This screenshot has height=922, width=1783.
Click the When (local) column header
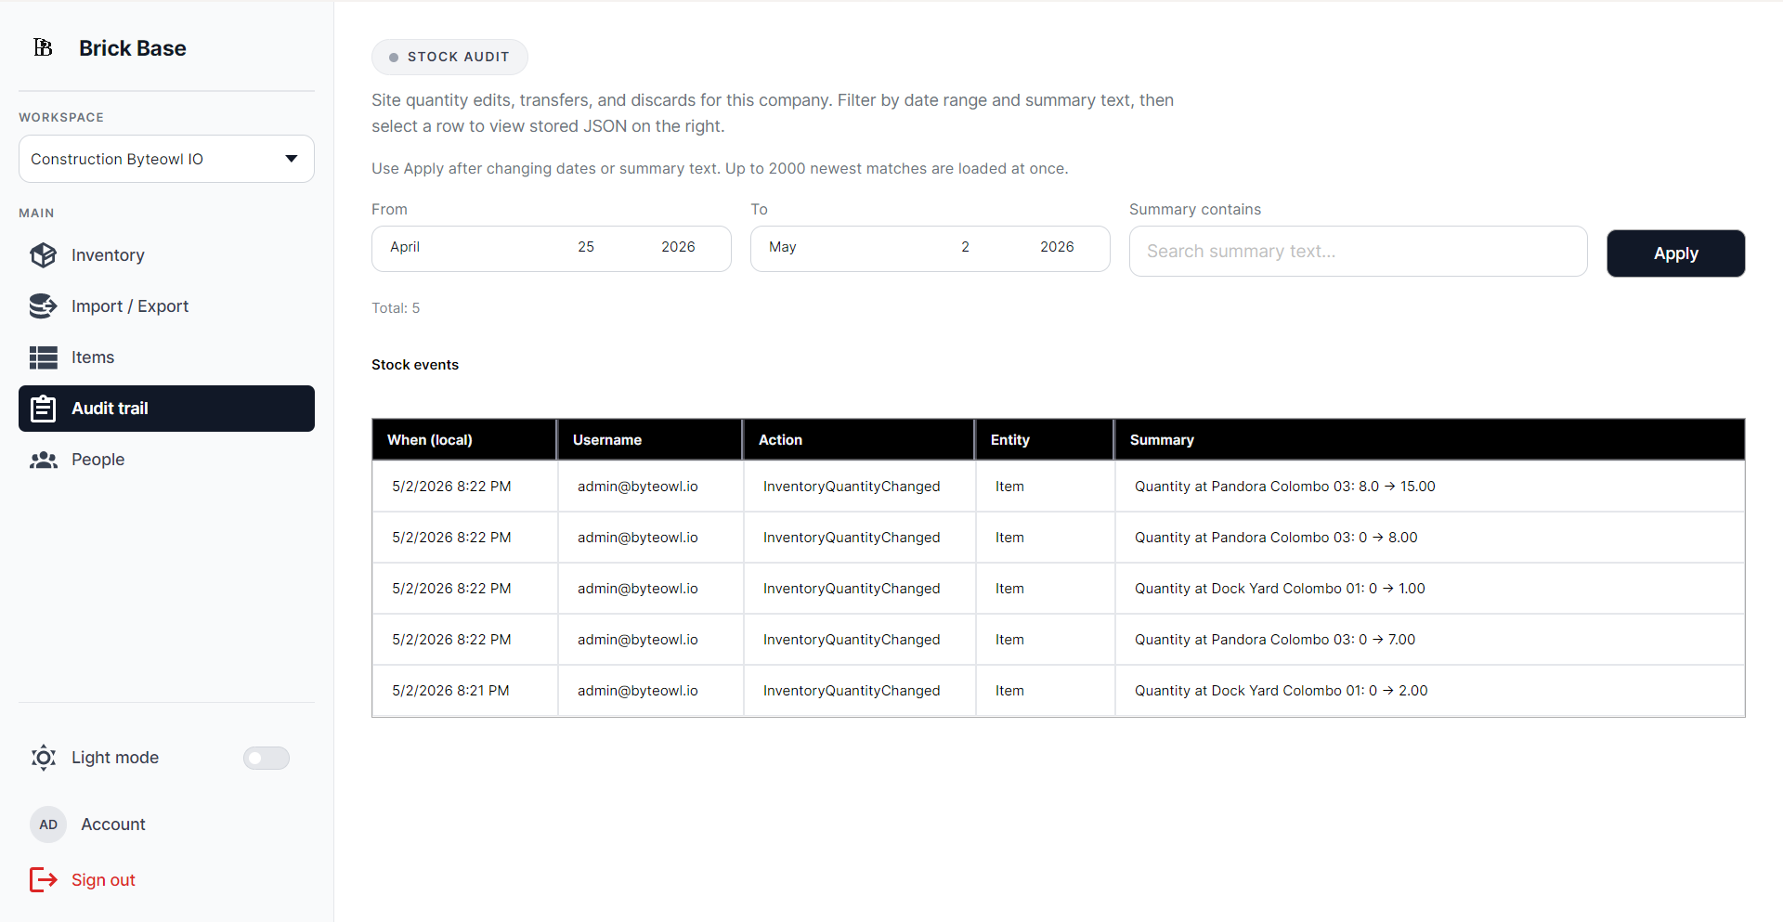point(464,439)
